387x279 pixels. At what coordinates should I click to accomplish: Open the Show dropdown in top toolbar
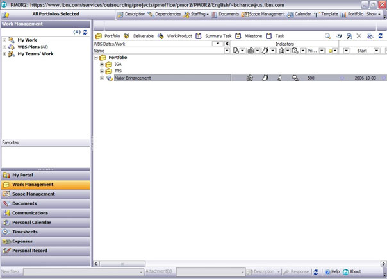click(373, 14)
